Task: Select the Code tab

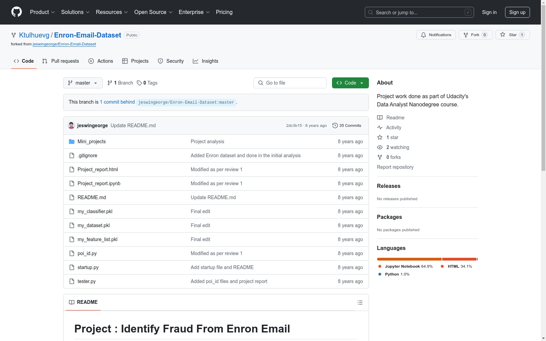Action: tap(24, 61)
